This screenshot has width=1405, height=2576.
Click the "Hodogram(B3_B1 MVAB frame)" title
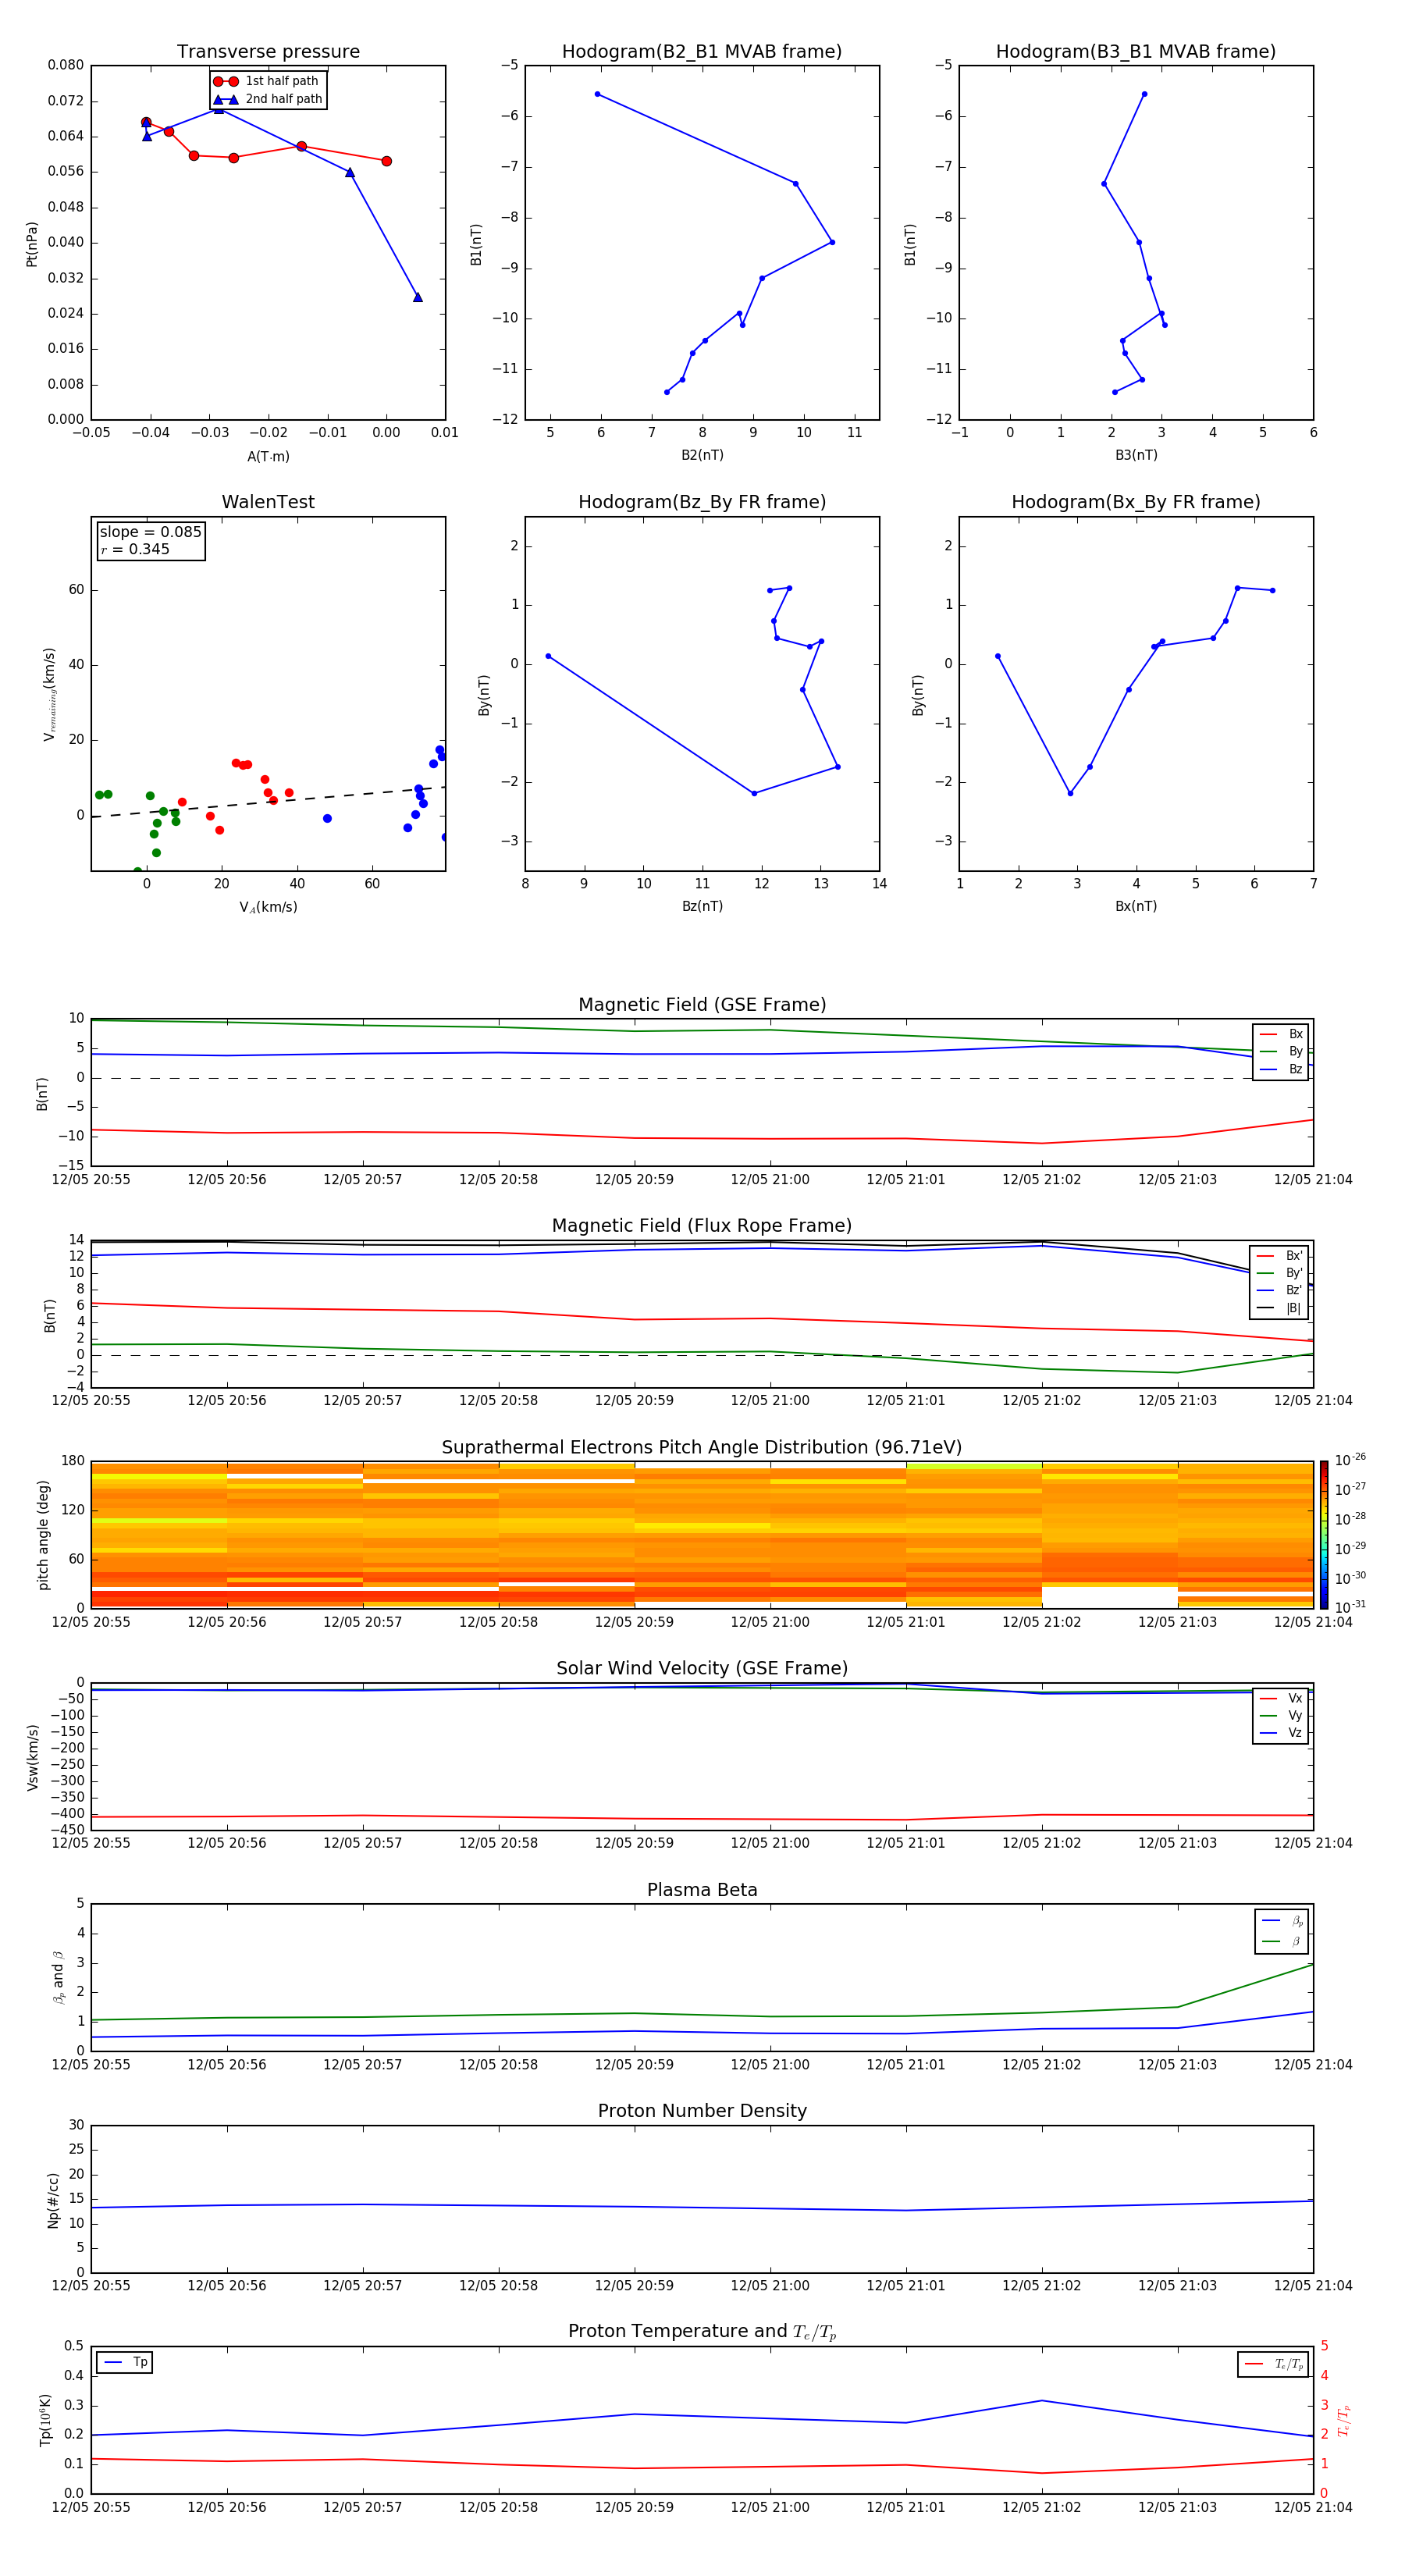[1136, 52]
